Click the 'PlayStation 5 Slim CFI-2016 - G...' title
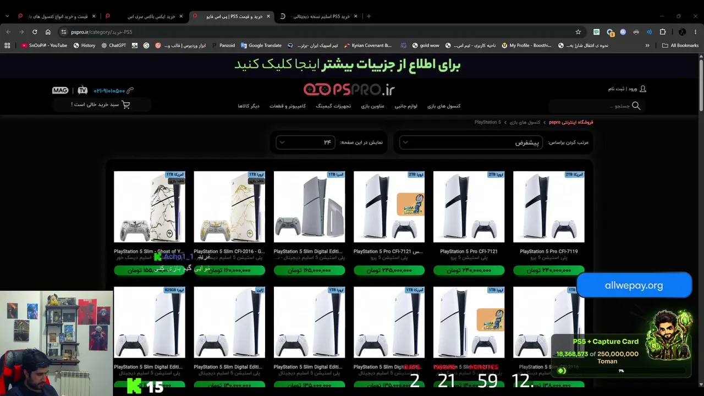The width and height of the screenshot is (704, 396). [229, 251]
